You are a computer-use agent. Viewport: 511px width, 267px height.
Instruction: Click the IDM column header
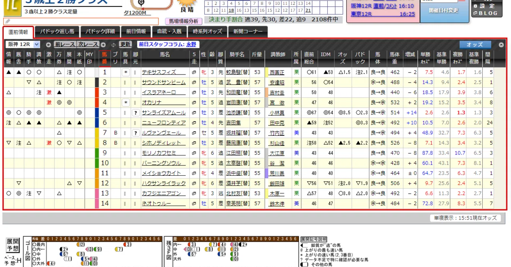pos(326,55)
